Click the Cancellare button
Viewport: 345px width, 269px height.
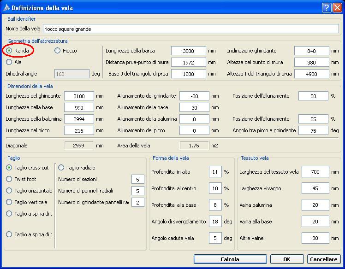point(324,259)
